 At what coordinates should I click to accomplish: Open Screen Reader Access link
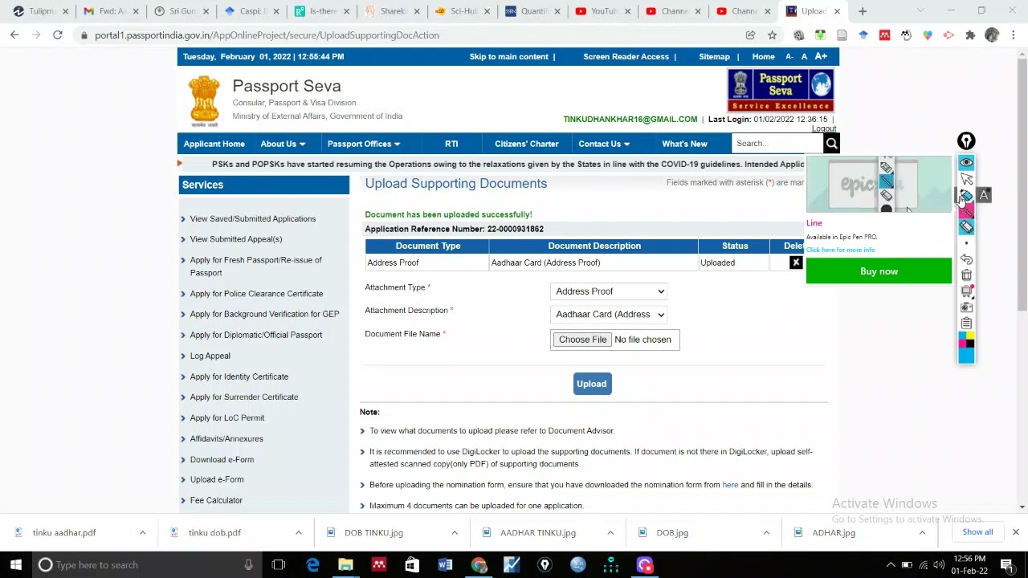tap(626, 57)
